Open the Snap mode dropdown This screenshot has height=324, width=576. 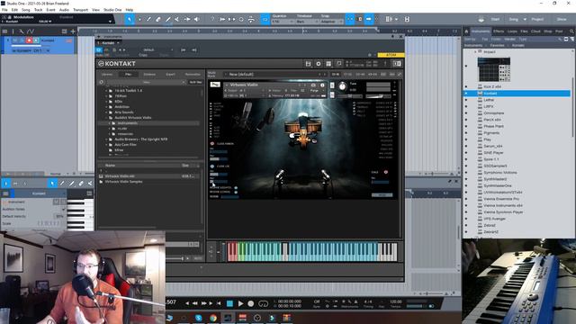330,22
